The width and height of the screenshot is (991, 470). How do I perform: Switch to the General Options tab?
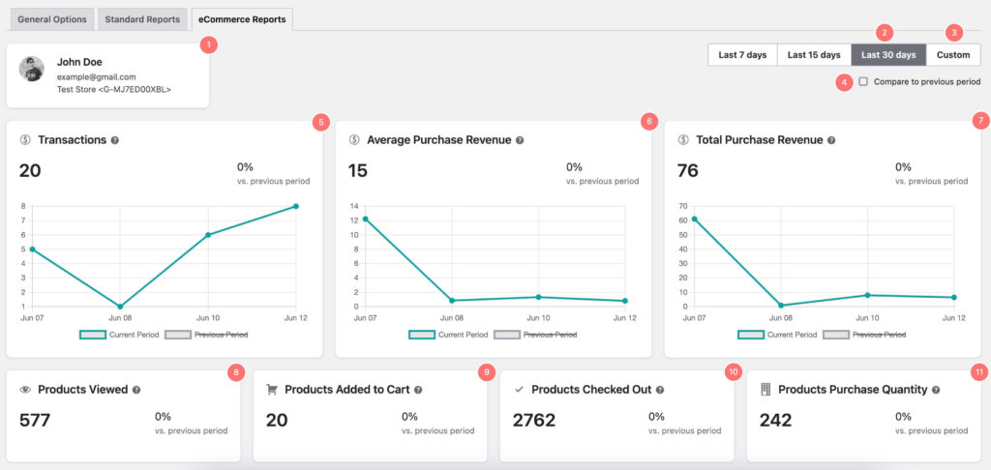click(52, 19)
